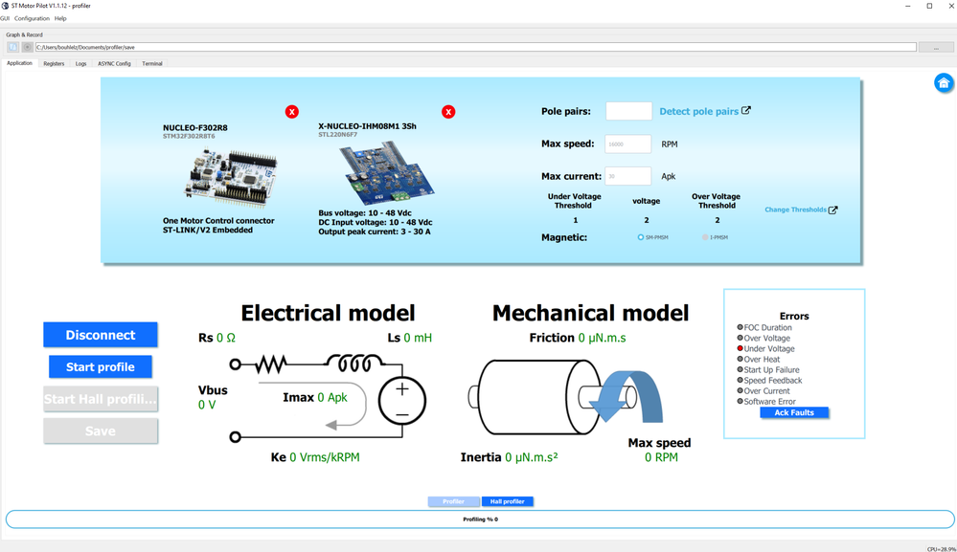The image size is (957, 552).
Task: Click the Vbus '0 V' value
Action: pos(207,405)
